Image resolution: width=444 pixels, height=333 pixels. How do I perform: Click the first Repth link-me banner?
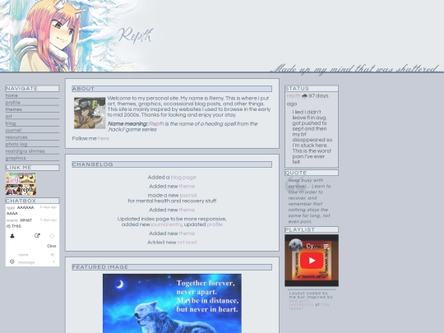[x=21, y=178]
